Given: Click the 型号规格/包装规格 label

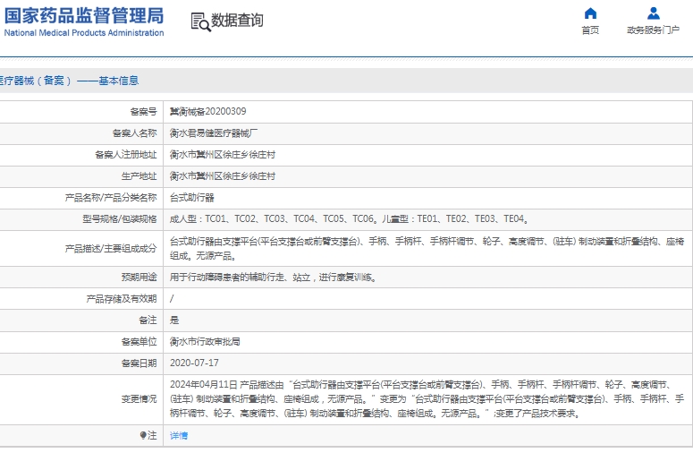Looking at the screenshot, I should click(119, 219).
